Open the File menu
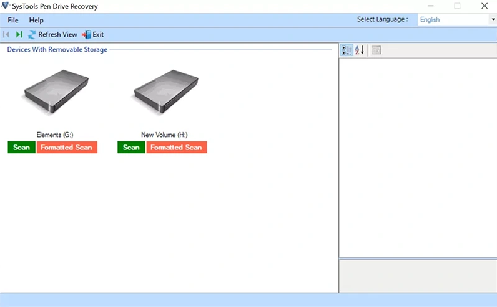This screenshot has width=497, height=307. click(13, 20)
